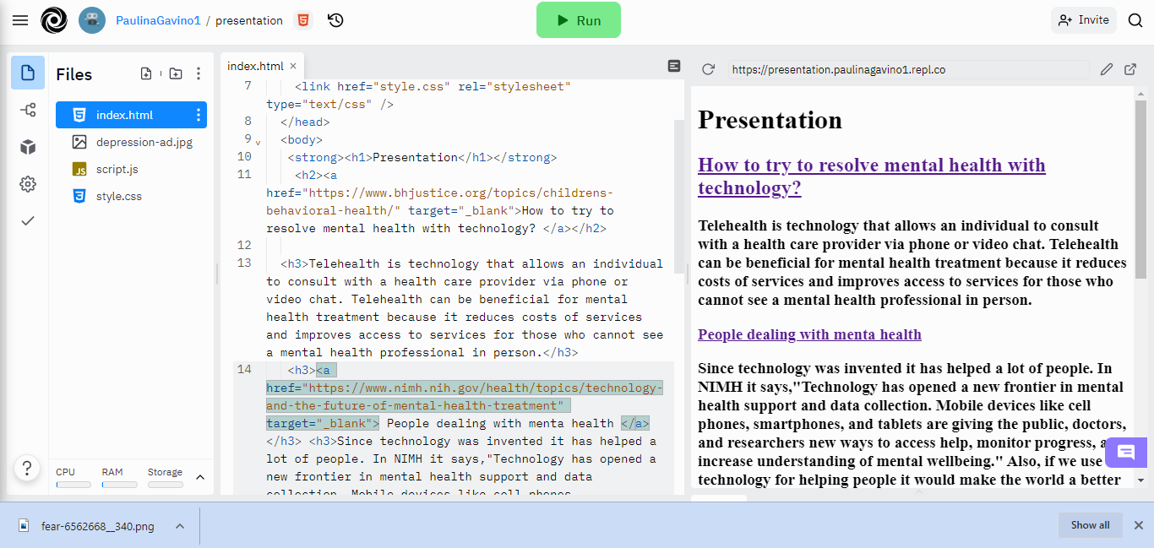1154x548 pixels.
Task: Click the Storage usage bar
Action: pyautogui.click(x=166, y=485)
